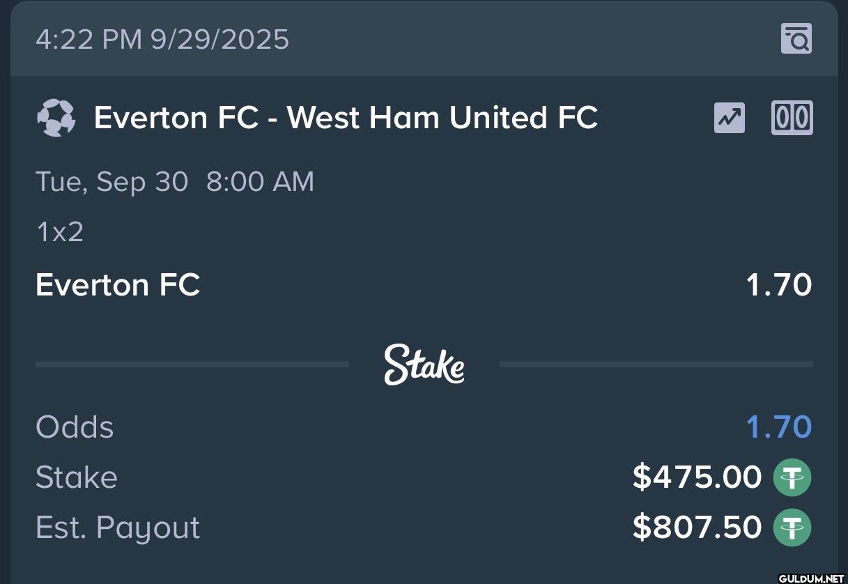Screen dimensions: 848x584
Task: Click the Stake logo in the divider
Action: (424, 364)
